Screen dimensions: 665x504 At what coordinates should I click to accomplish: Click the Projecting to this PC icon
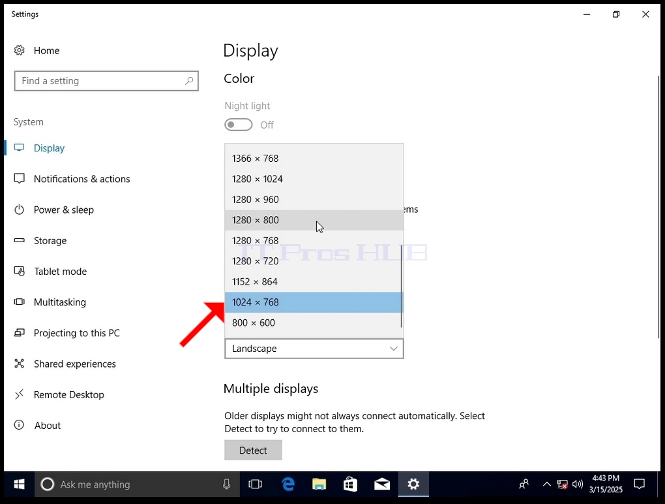(19, 333)
